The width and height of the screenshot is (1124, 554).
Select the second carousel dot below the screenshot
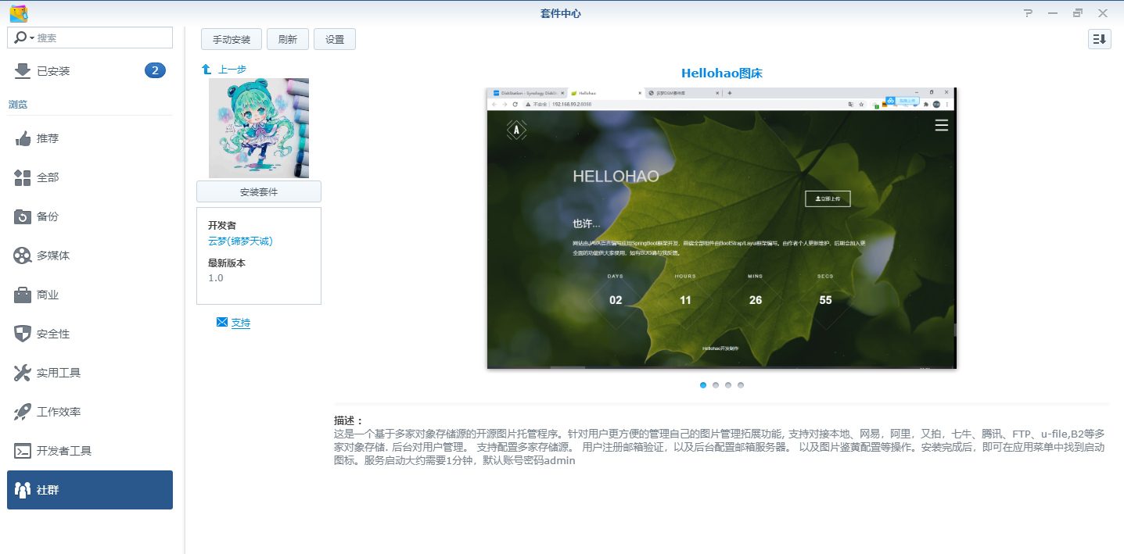pyautogui.click(x=715, y=384)
